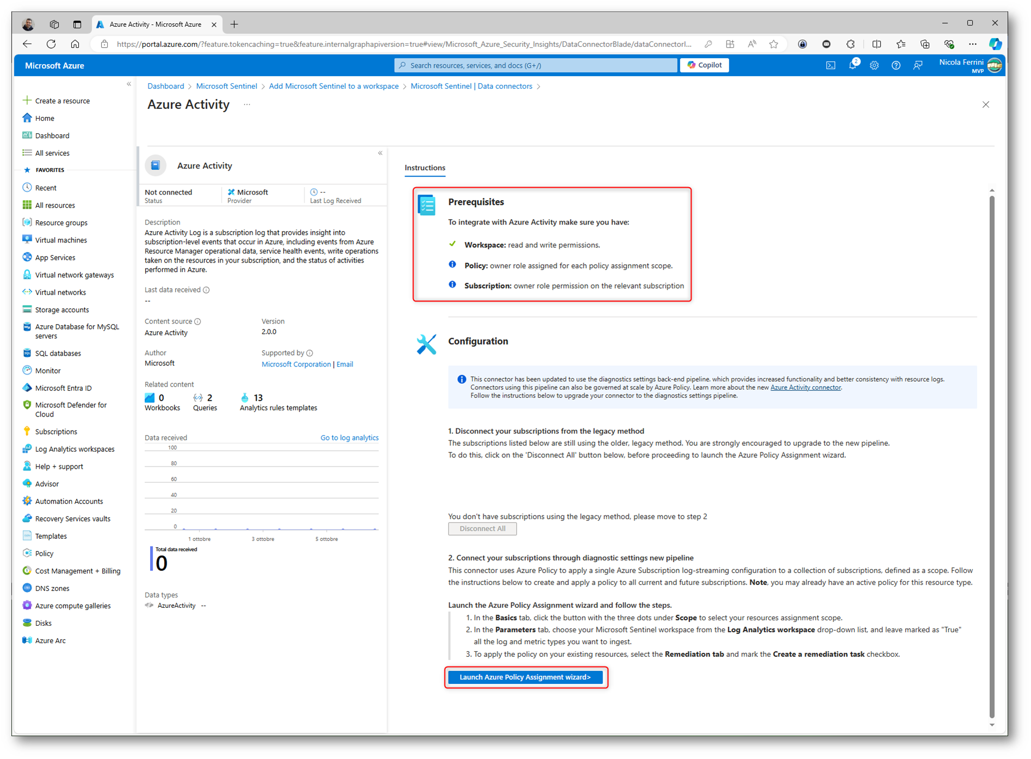Select the Instructions tab
1031x759 pixels.
tap(425, 167)
